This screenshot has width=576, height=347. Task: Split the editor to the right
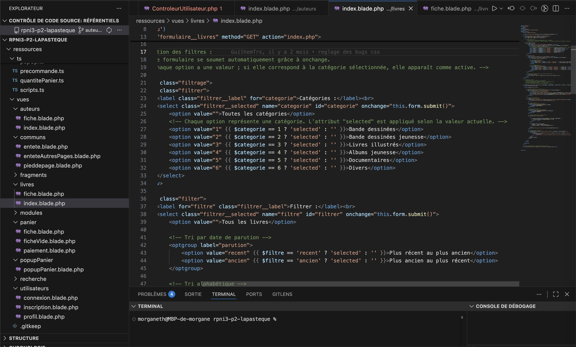click(x=556, y=8)
